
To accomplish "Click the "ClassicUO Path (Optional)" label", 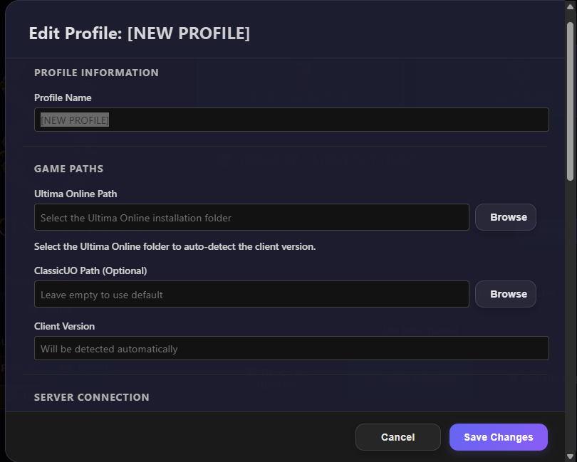I will tap(90, 271).
